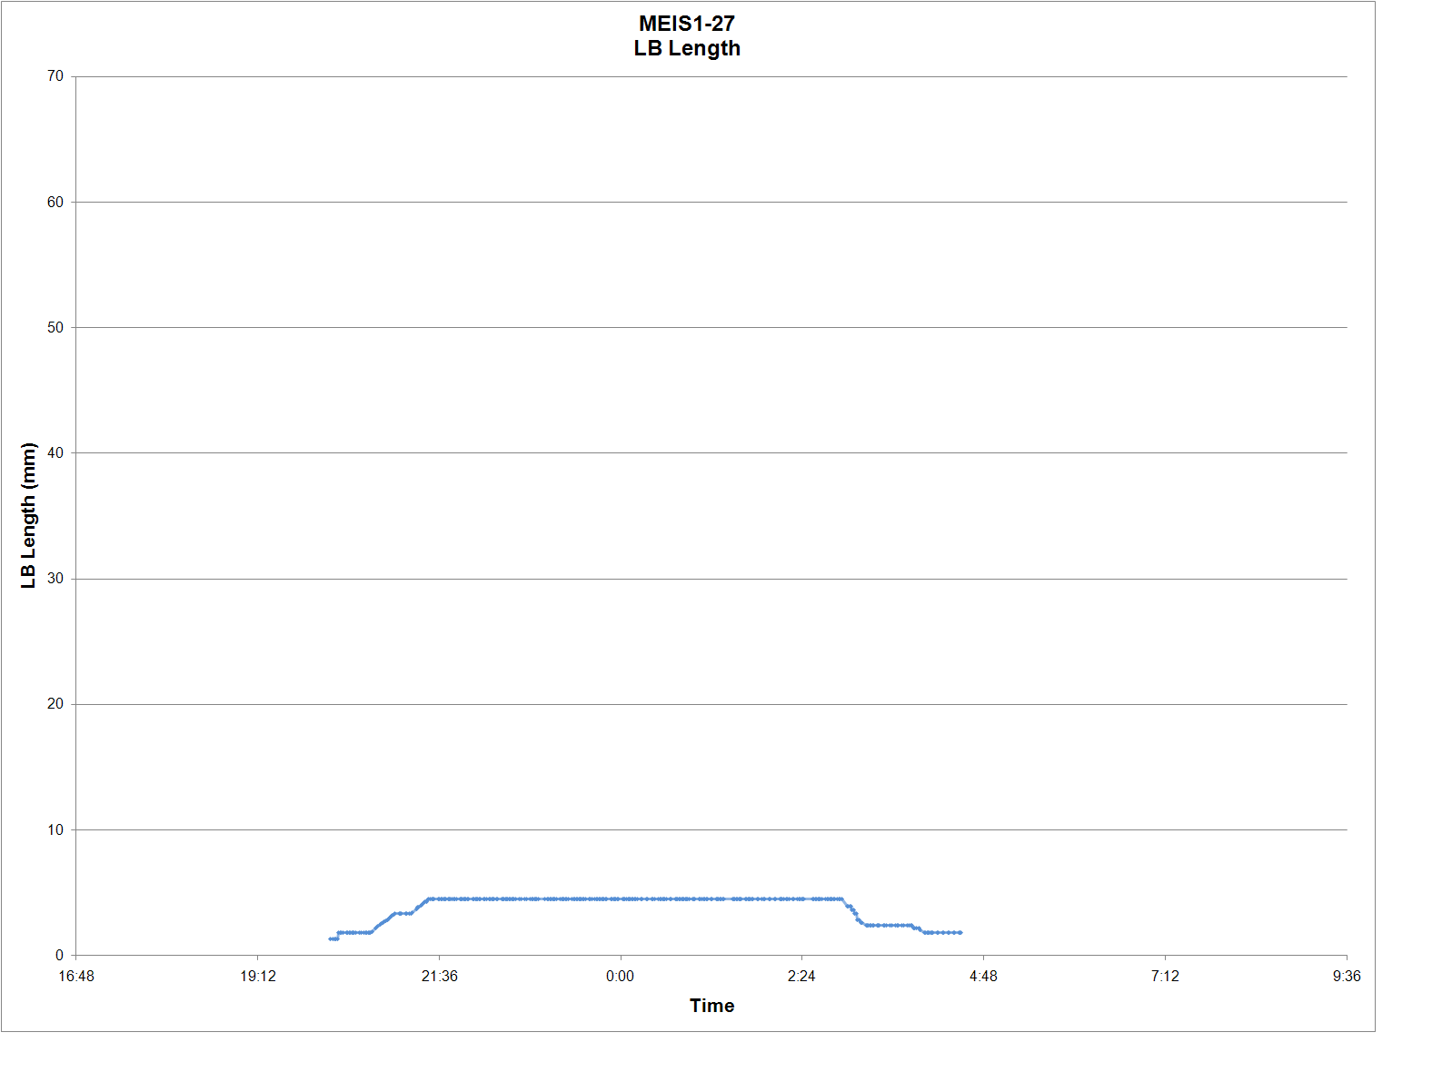Click the MEIS1-27 chart title
This screenshot has height=1092, width=1452.
[x=686, y=25]
